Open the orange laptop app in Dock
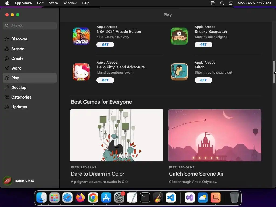The height and width of the screenshot is (207, 276). [215, 198]
